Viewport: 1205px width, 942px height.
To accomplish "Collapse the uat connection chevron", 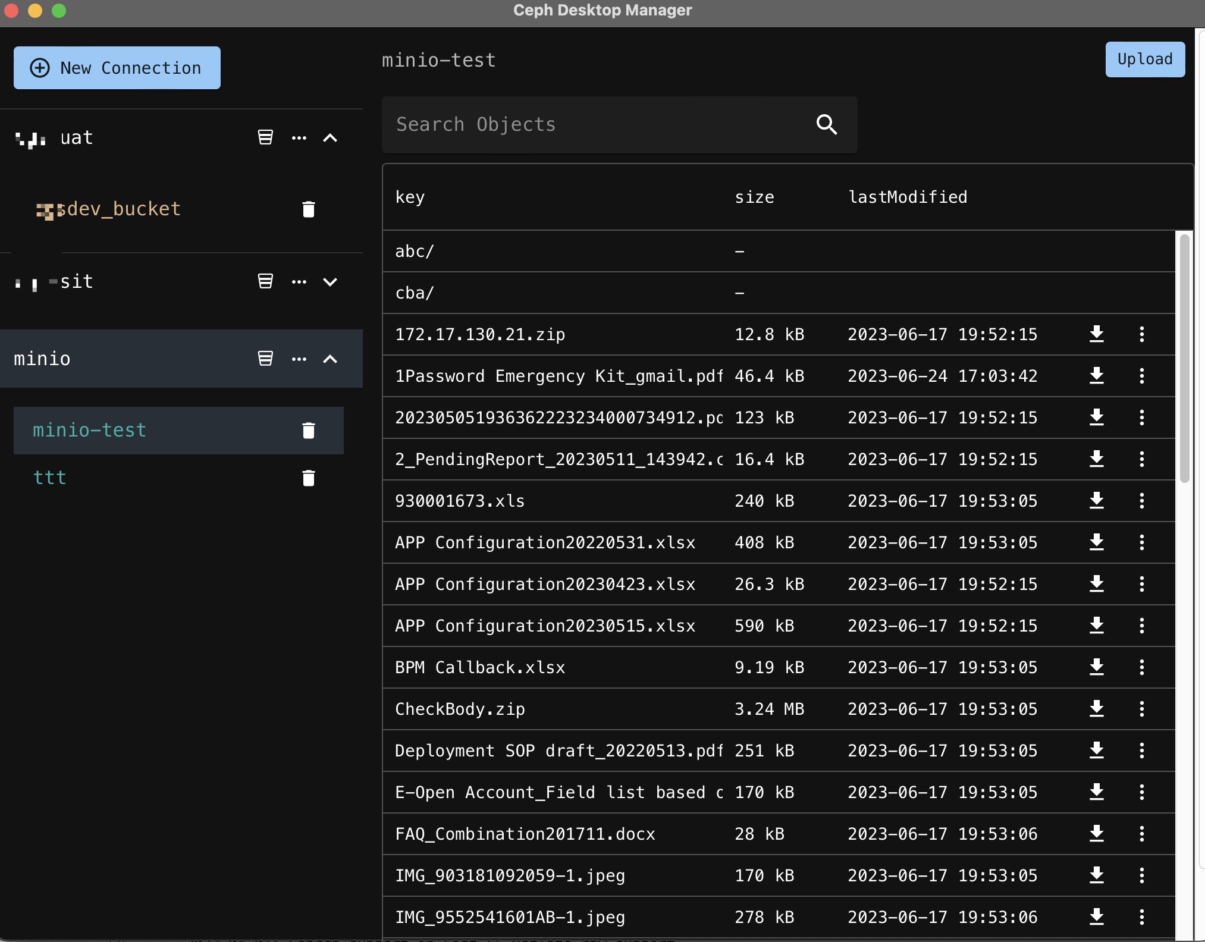I will tap(330, 137).
